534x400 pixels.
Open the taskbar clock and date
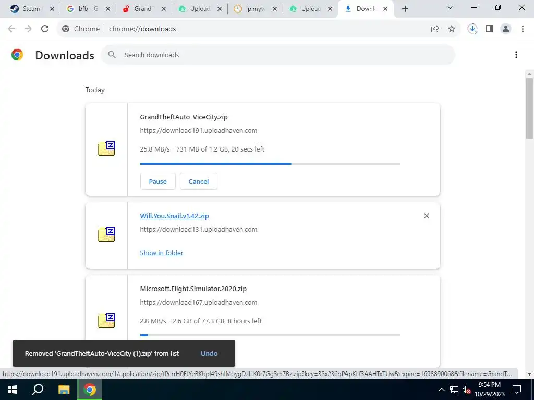(490, 390)
